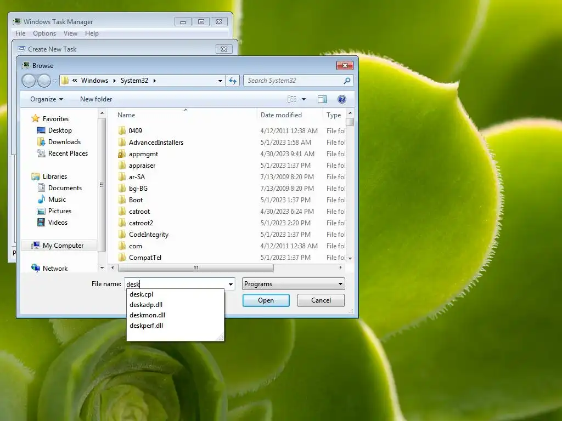Select the AdvancedInstallers folder
This screenshot has height=421, width=562.
point(156,143)
